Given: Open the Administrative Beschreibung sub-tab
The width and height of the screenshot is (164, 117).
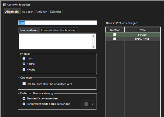Looking at the screenshot, I should pos(59,30).
